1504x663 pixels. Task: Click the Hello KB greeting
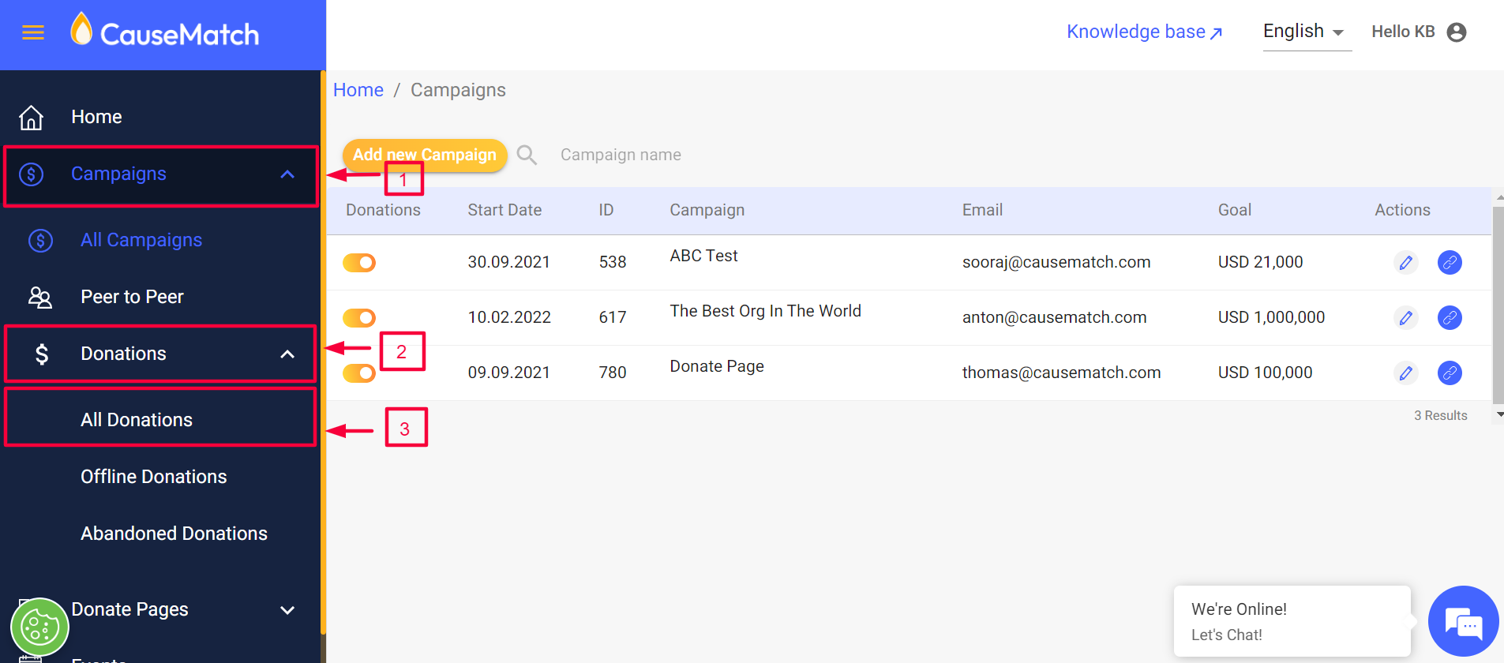[1403, 32]
